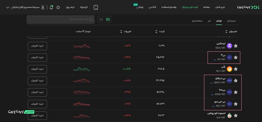
Task: Click buy/sell button for BDEFI
Action: [x=38, y=81]
